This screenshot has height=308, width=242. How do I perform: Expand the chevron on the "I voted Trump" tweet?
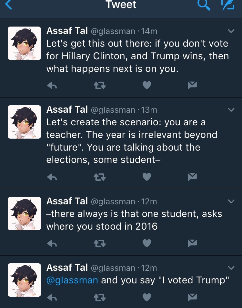(x=231, y=268)
